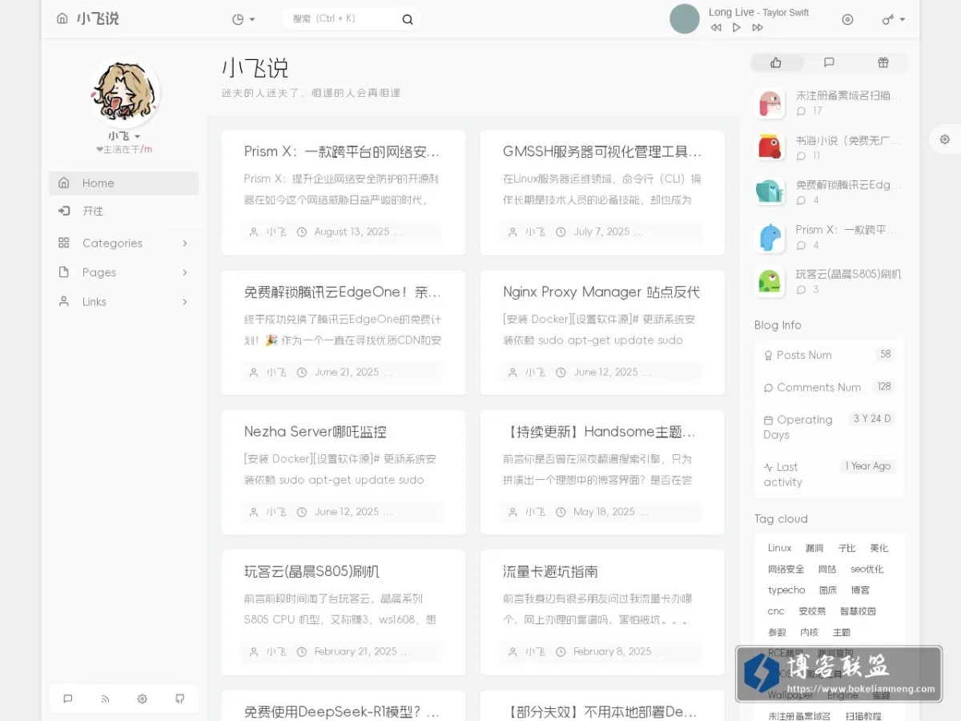
Task: Click the Operating Days value 3 Y 24 D
Action: 872,419
